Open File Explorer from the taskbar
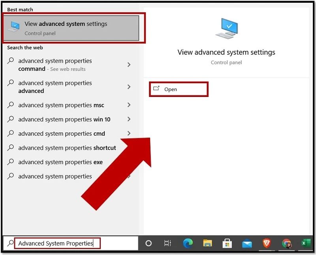 [207, 243]
